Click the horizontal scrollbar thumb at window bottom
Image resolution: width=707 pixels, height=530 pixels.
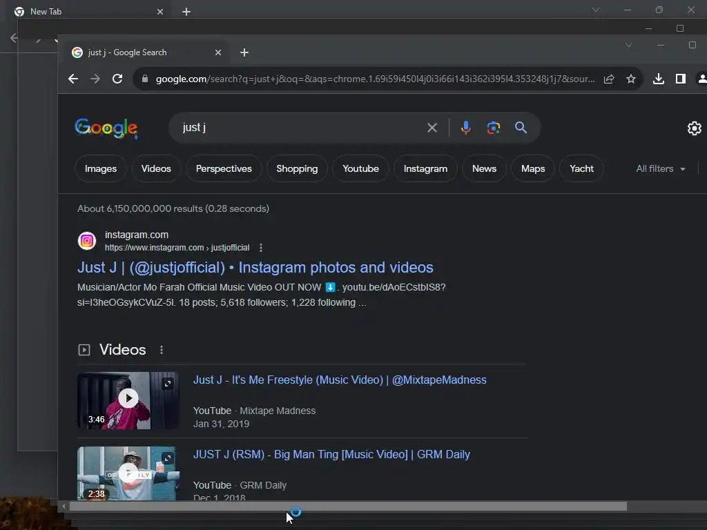[x=348, y=507]
